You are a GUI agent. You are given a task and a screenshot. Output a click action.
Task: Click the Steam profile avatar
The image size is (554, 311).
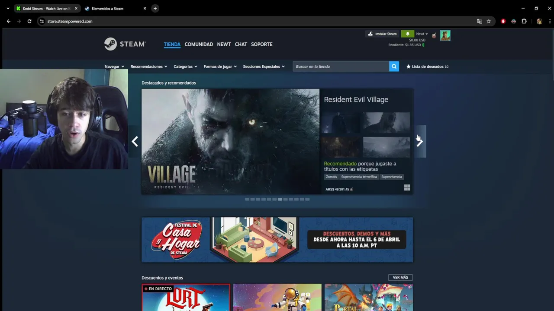(x=445, y=35)
